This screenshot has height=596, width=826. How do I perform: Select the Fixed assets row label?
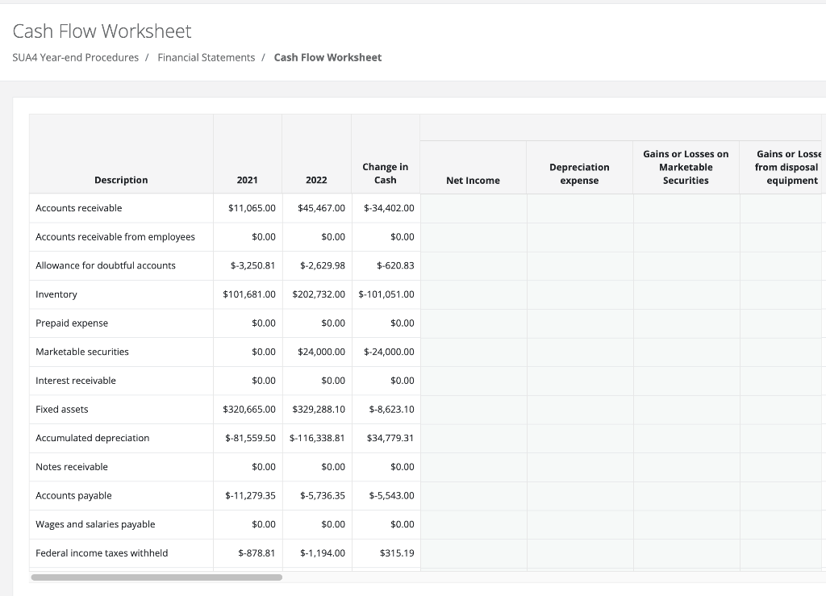[61, 409]
